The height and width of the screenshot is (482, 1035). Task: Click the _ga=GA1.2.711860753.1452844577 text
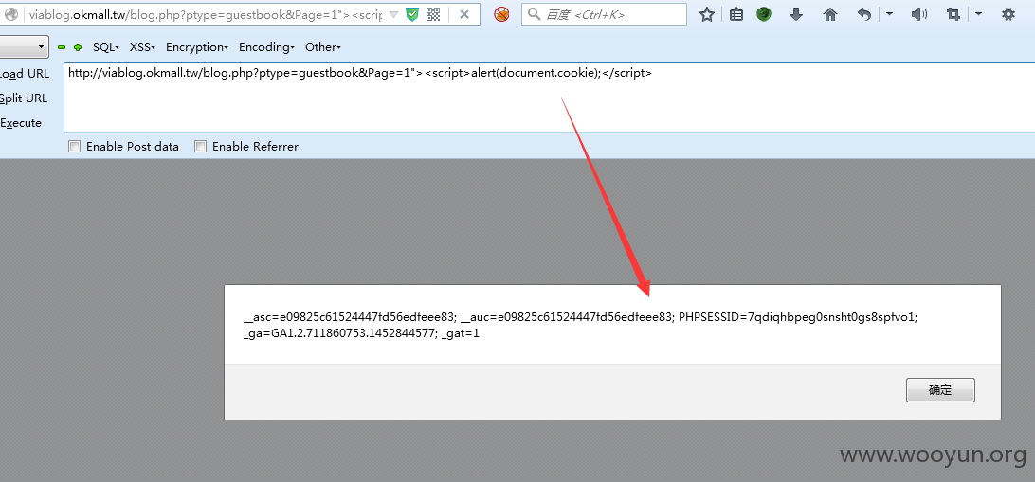[340, 334]
